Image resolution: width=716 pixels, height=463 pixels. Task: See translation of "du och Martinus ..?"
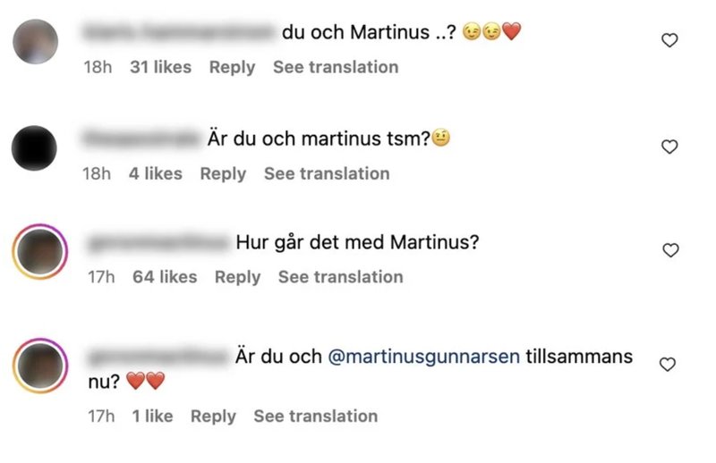click(336, 67)
